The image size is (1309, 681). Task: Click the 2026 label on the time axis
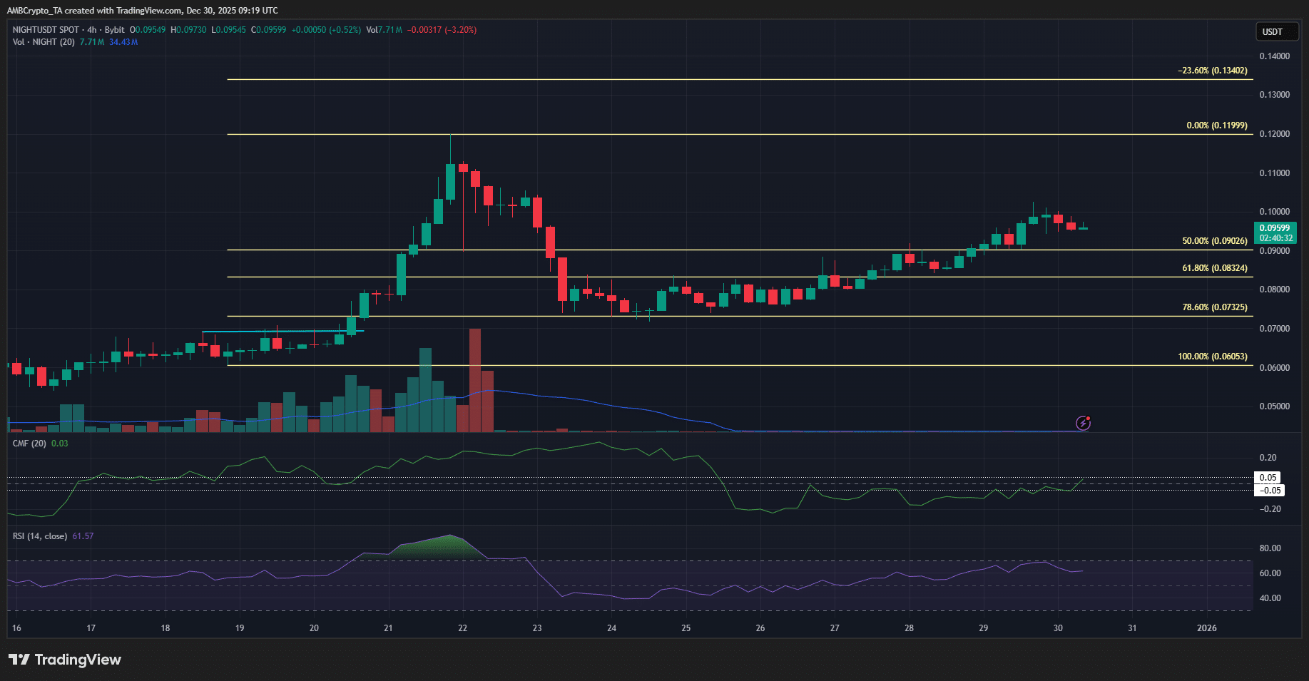(x=1207, y=628)
